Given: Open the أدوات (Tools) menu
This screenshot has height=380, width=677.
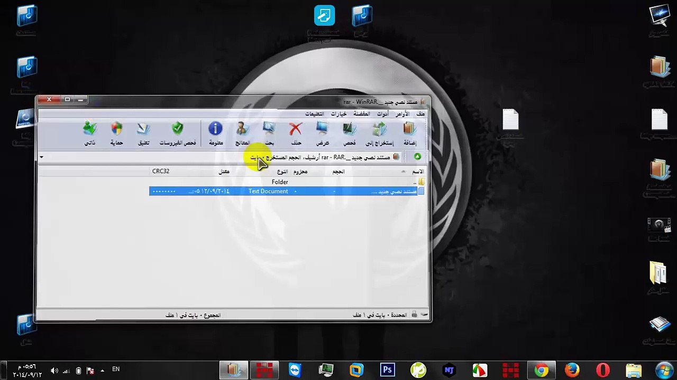Looking at the screenshot, I should click(382, 114).
